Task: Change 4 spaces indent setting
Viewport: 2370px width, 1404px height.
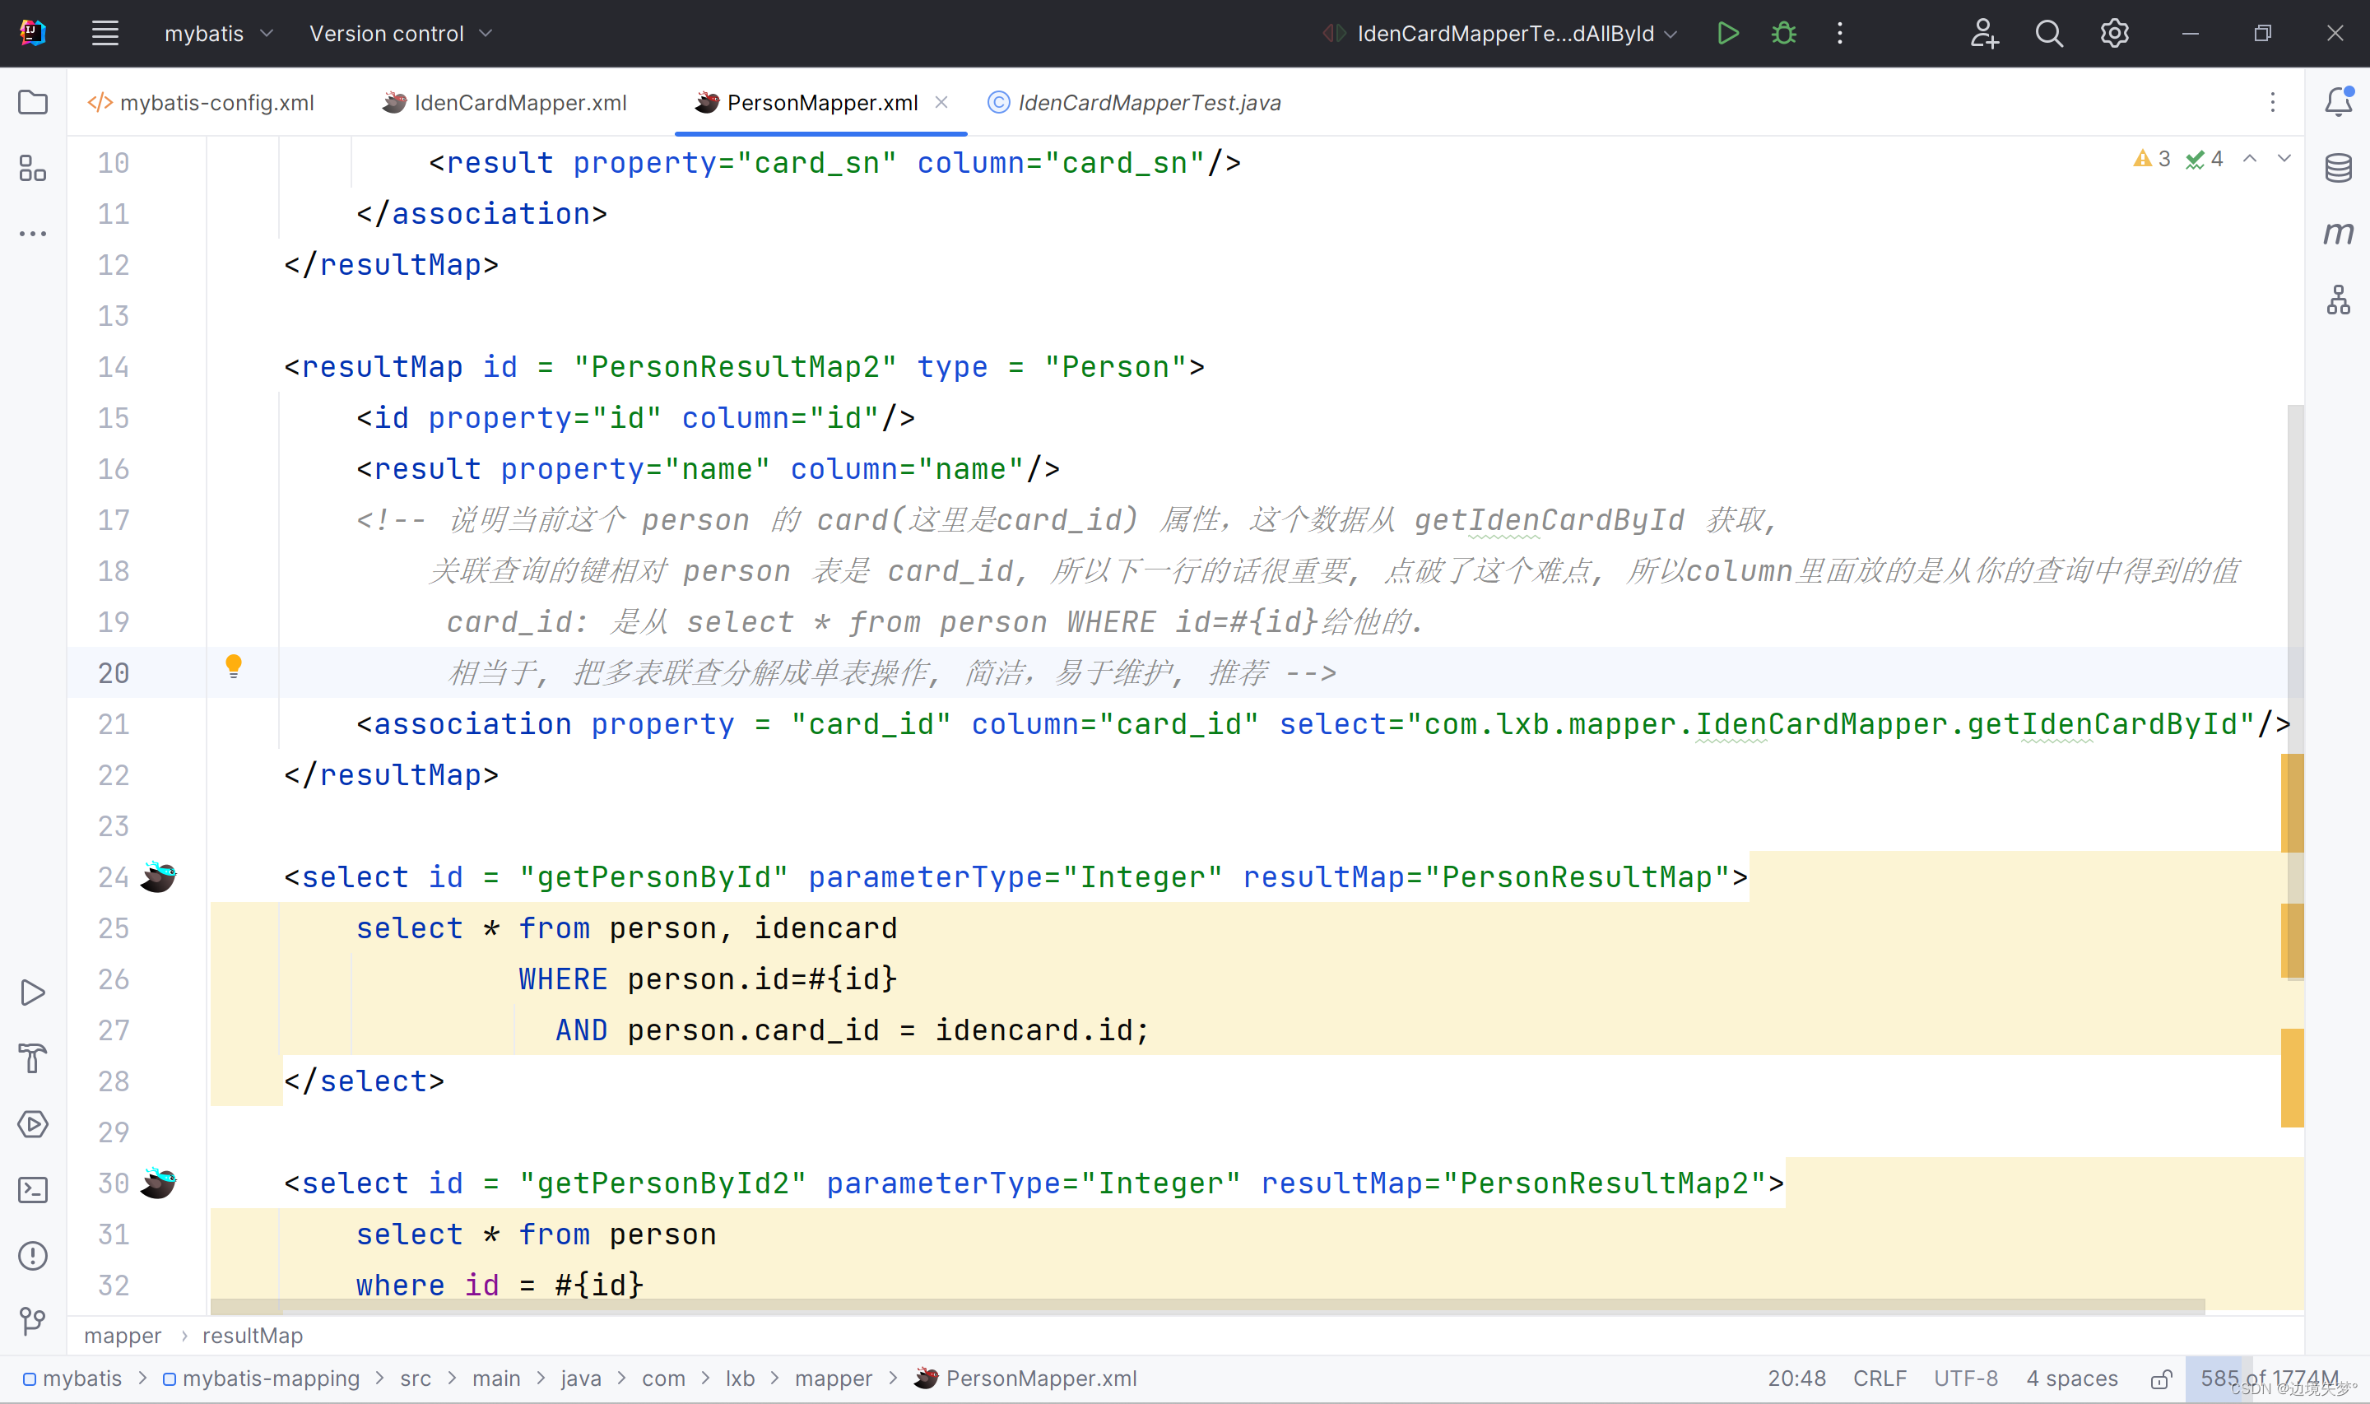Action: point(2071,1378)
